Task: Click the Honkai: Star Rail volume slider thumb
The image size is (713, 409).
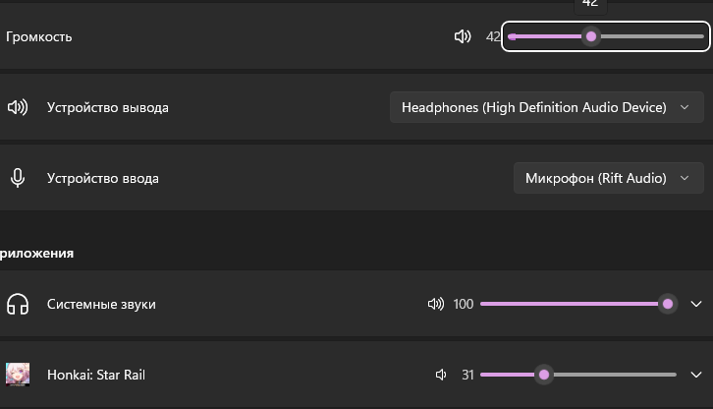Action: (x=544, y=375)
